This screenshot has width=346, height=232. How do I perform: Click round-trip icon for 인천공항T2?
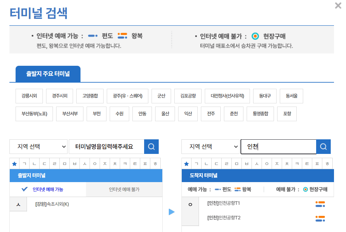[x=320, y=219]
